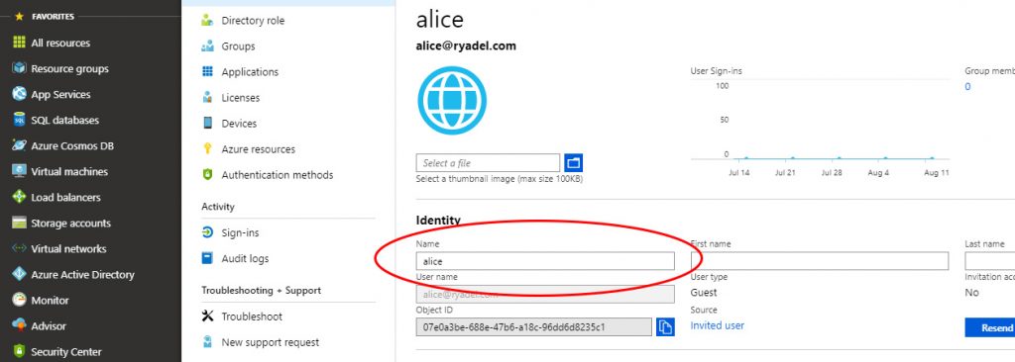Open All resources grid icon
Viewport: 1015px width, 362px height.
coord(20,43)
